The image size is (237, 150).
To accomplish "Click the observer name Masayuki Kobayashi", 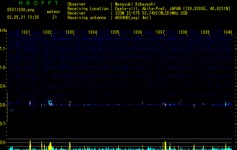I will [135, 4].
